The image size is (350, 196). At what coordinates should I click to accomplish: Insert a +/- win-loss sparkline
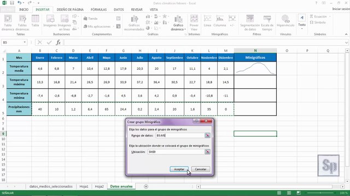point(232,21)
